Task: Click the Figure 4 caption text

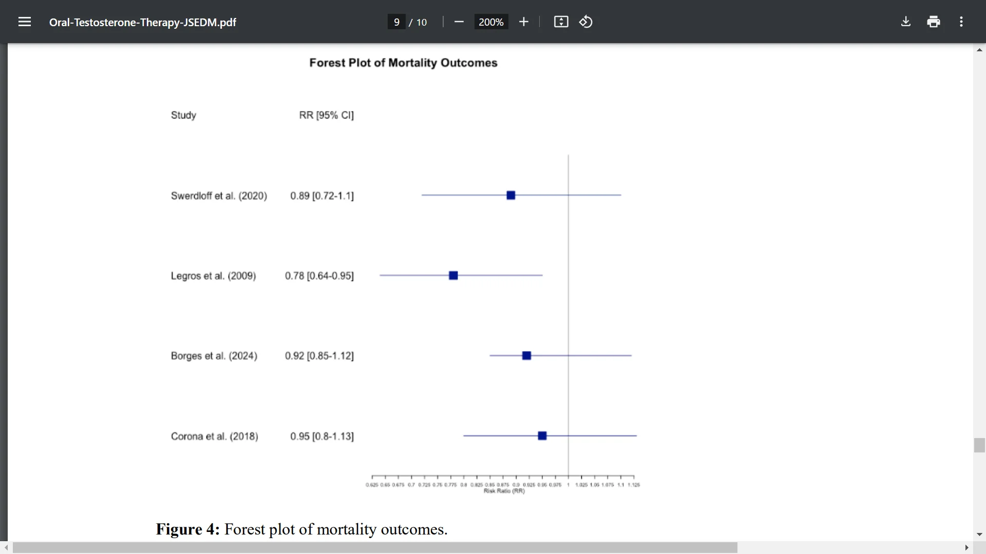Action: [x=302, y=529]
